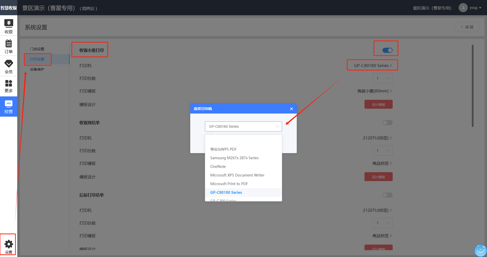
Task: Enable the 后厨打印总单 toggle switch
Action: (x=387, y=195)
